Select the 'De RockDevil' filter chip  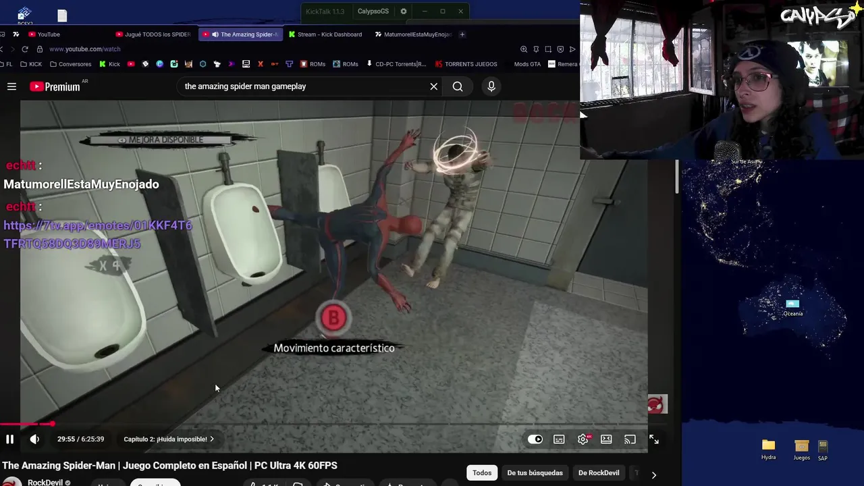(x=599, y=473)
